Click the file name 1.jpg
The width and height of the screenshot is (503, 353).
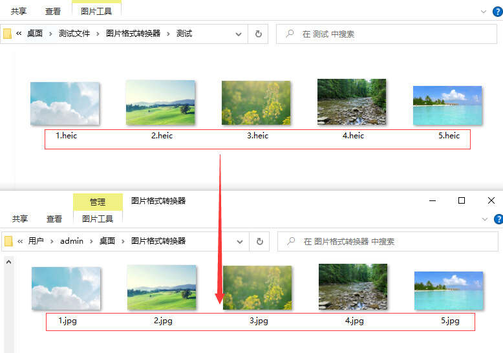67,321
